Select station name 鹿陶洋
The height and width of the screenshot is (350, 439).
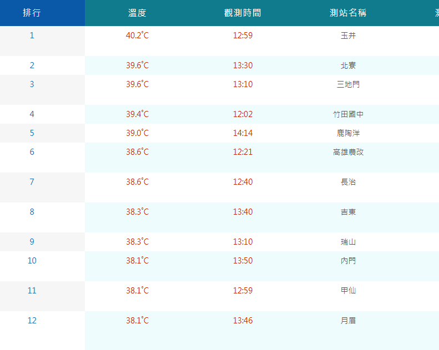pyautogui.click(x=348, y=133)
